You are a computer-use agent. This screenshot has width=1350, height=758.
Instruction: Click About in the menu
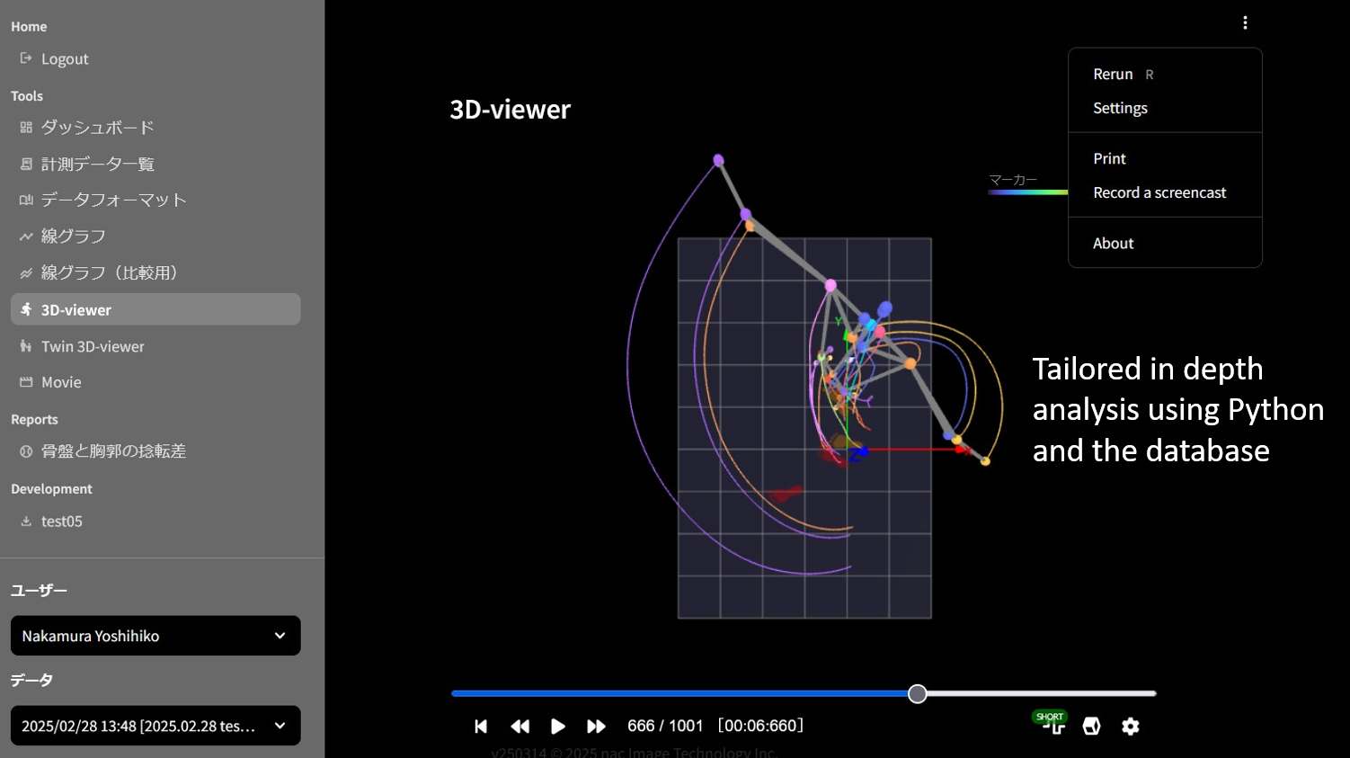coord(1113,244)
